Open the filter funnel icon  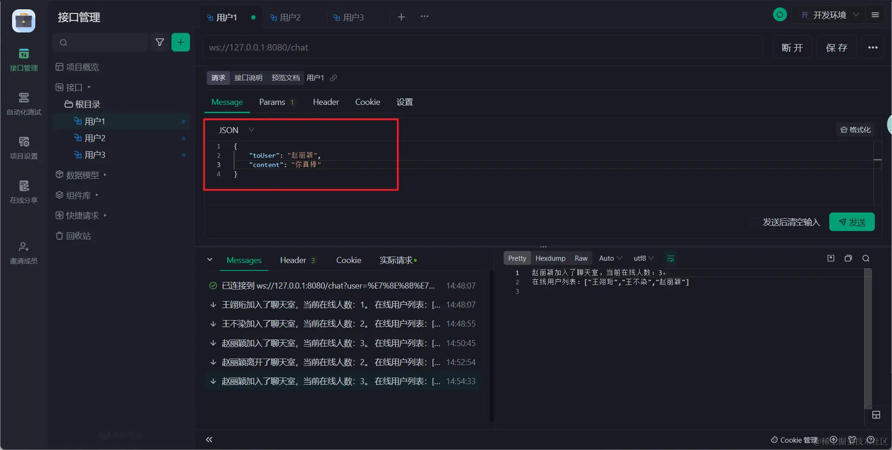(160, 42)
